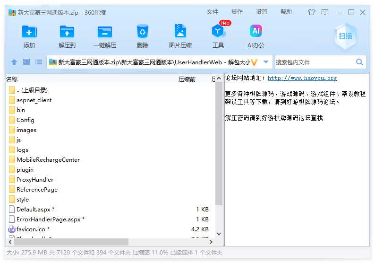375x263 pixels.
Task: Open the 操作 menu
Action: point(237,12)
